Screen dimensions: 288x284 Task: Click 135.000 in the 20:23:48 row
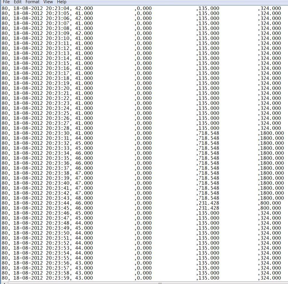point(209,223)
